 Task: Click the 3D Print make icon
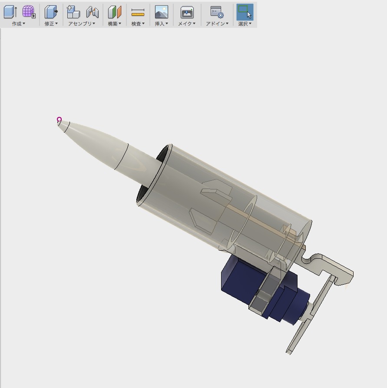click(x=187, y=12)
